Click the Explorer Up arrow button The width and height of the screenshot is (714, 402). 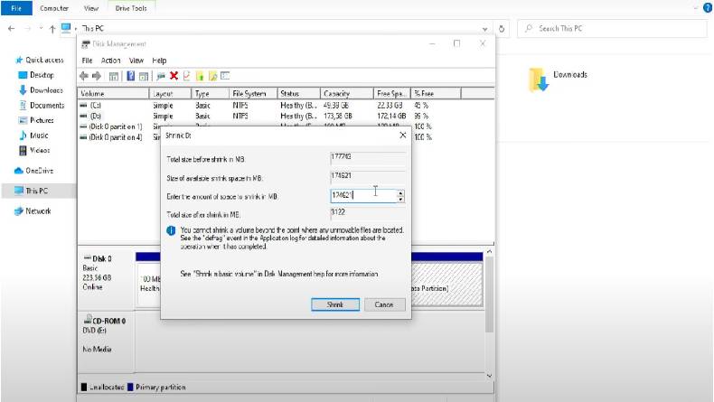pyautogui.click(x=52, y=29)
